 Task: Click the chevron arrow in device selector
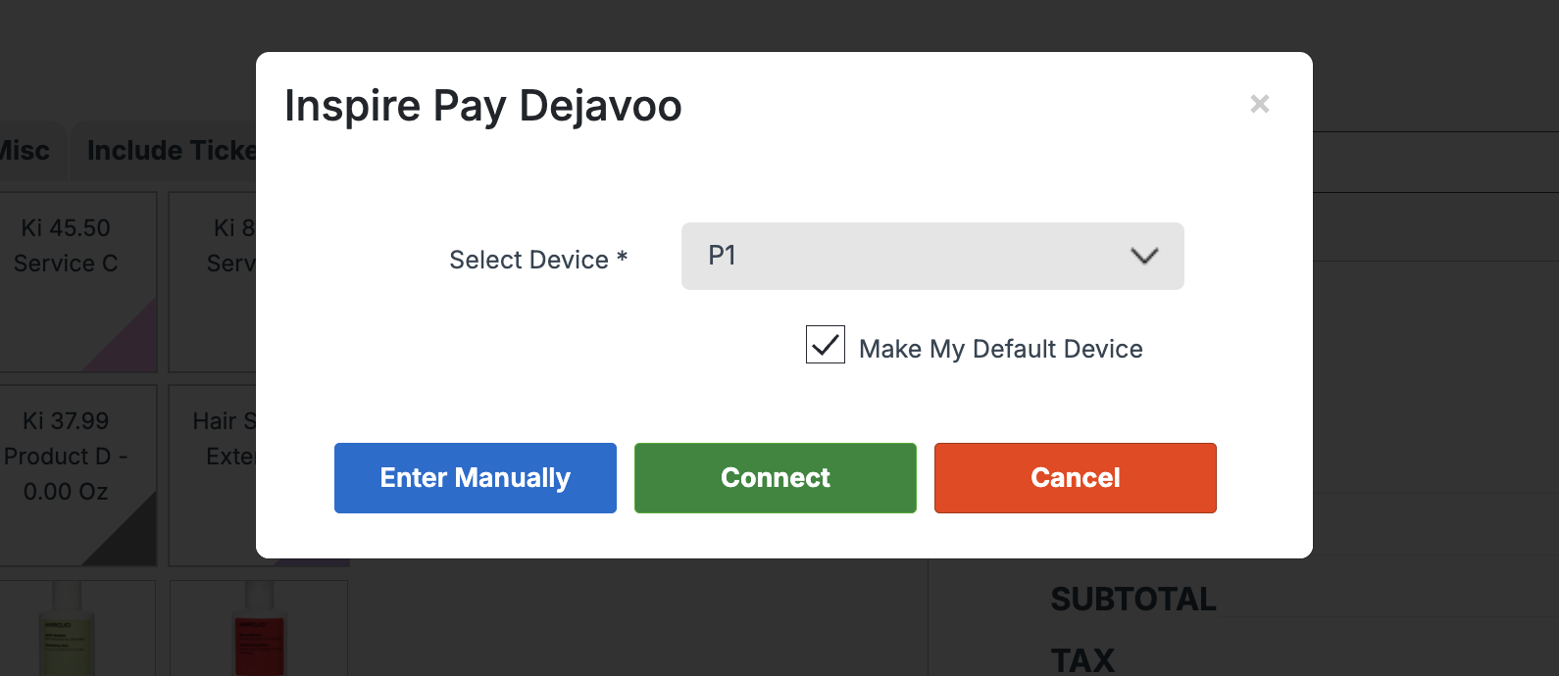[1144, 257]
